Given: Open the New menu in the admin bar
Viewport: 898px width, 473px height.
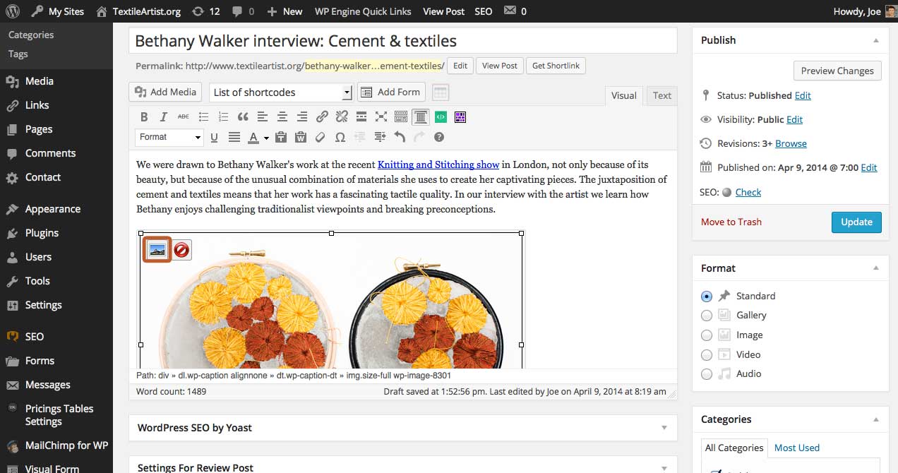Looking at the screenshot, I should 285,11.
